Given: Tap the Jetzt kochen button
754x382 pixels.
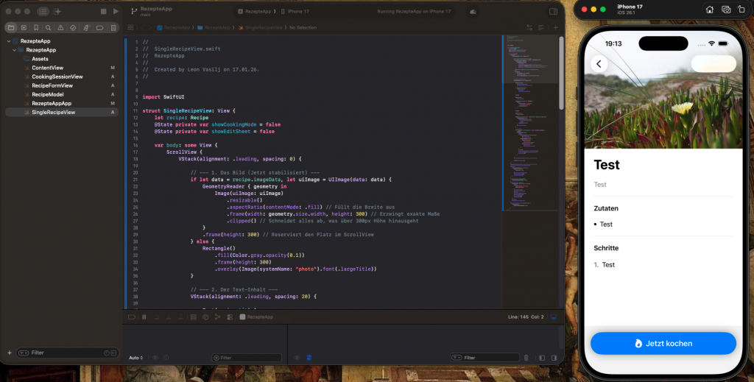Looking at the screenshot, I should pos(663,343).
